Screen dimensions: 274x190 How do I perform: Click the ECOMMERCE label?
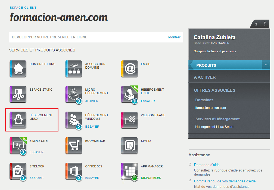tap(95, 141)
